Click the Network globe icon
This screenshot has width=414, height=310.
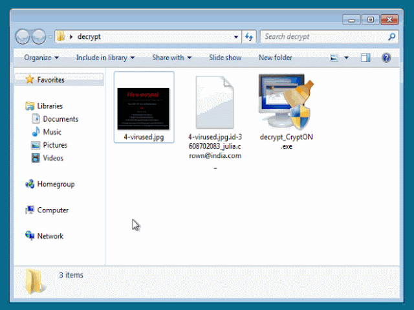click(x=30, y=236)
